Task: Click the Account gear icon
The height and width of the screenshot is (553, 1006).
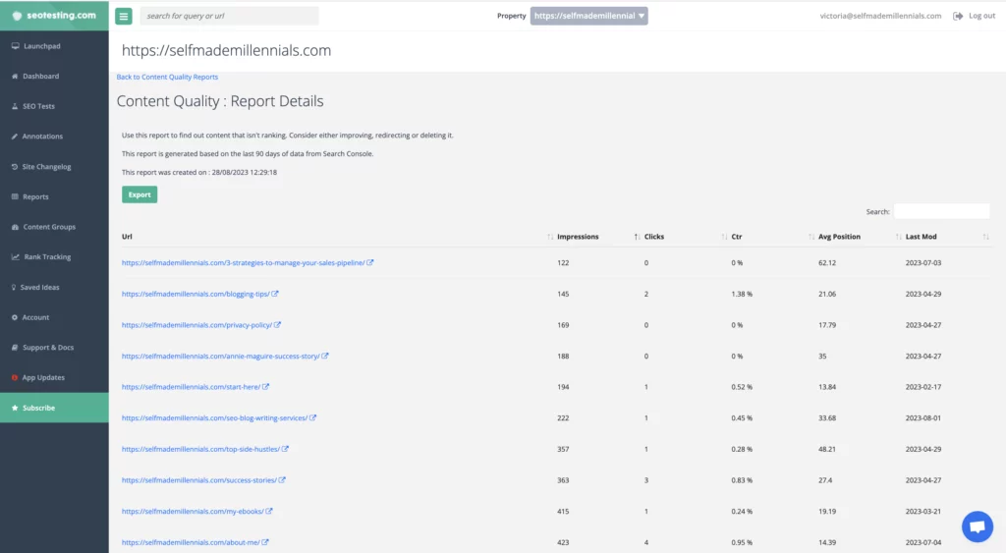Action: (15, 317)
